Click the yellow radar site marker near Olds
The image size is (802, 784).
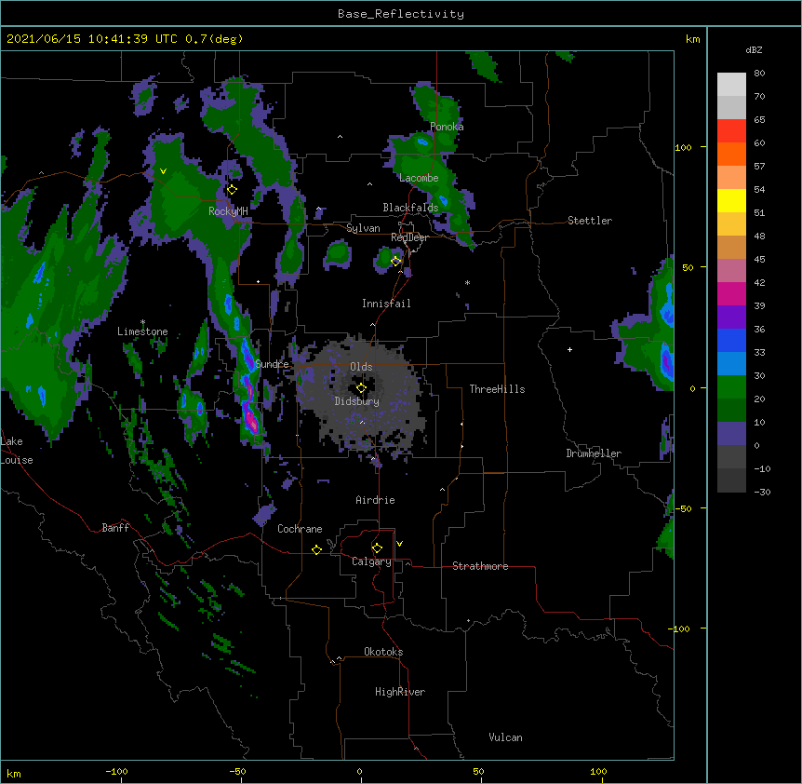tap(361, 388)
